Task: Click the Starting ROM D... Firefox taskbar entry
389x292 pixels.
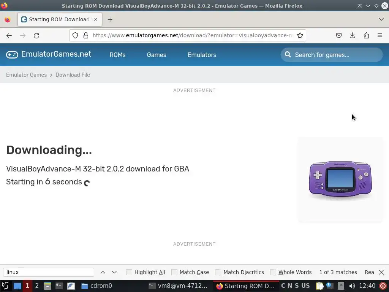Action: (245, 286)
